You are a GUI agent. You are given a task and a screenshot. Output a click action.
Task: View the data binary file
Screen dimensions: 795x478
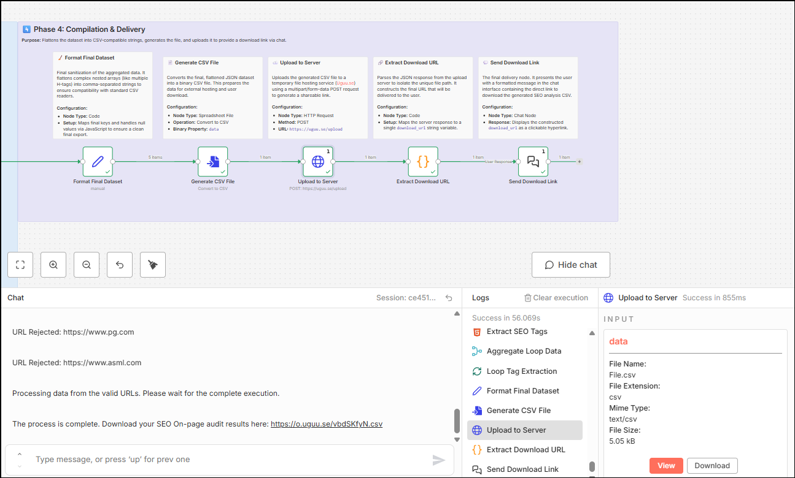point(666,466)
